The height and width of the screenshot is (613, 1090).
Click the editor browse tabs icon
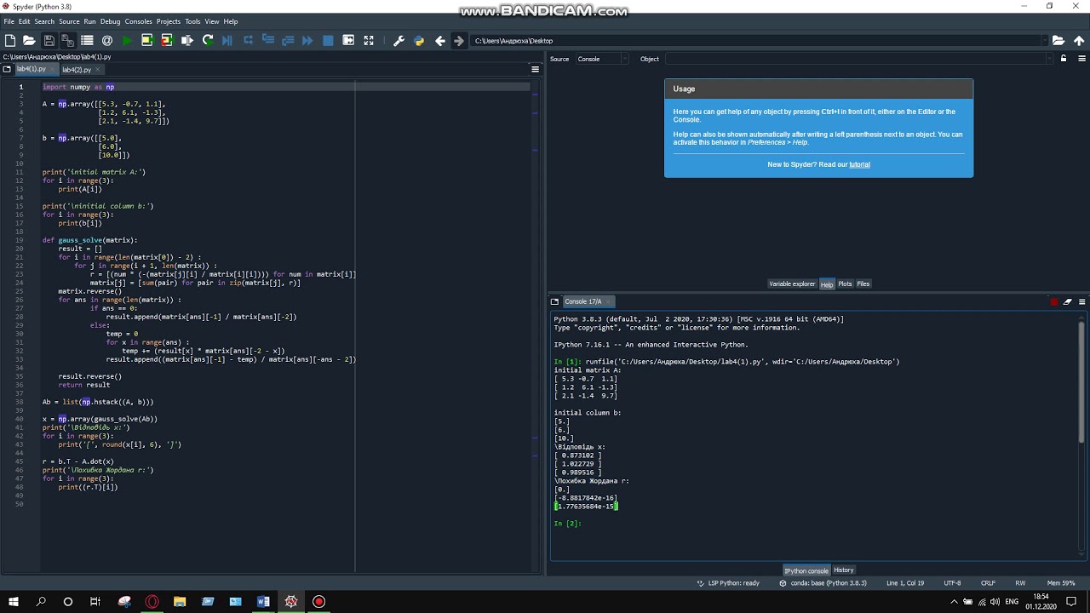7,69
